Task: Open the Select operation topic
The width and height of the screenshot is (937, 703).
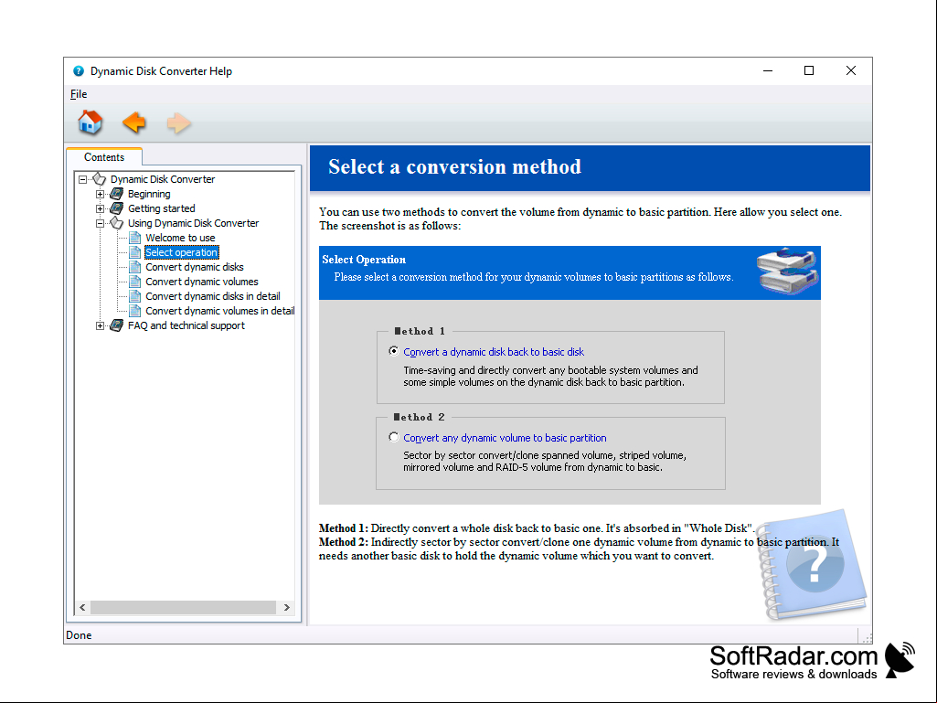Action: pos(182,252)
